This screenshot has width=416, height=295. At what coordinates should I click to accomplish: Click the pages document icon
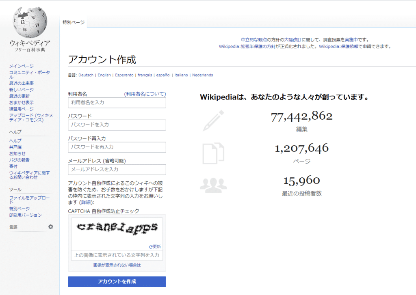[213, 153]
